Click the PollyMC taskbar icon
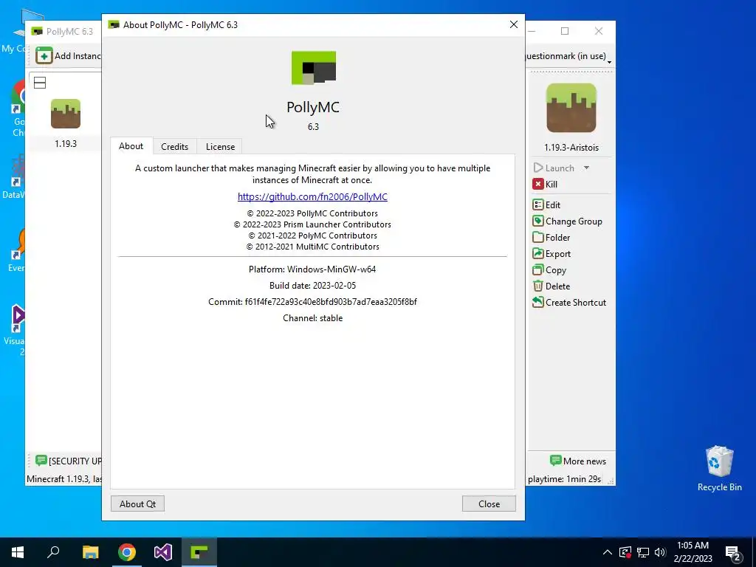The width and height of the screenshot is (756, 567). (199, 552)
